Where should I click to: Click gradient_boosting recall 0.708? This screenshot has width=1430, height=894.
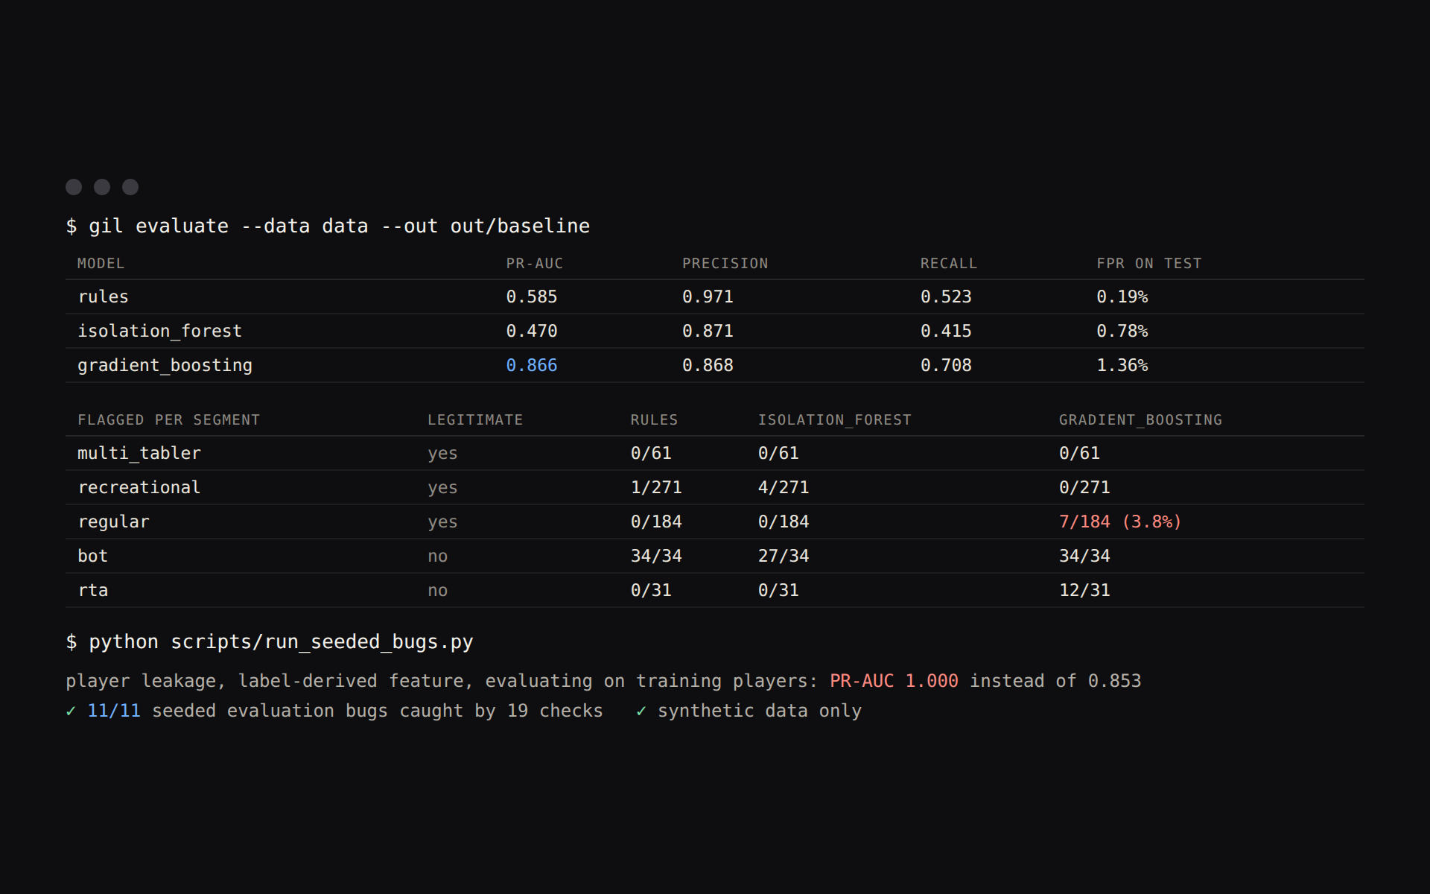pyautogui.click(x=946, y=365)
